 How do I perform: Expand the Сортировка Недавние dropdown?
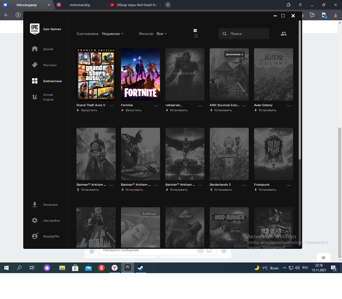click(x=113, y=34)
